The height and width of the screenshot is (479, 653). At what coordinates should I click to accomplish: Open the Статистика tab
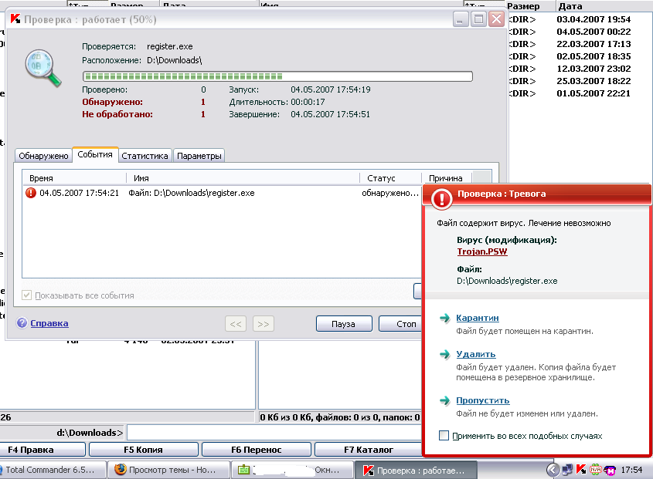coord(145,156)
